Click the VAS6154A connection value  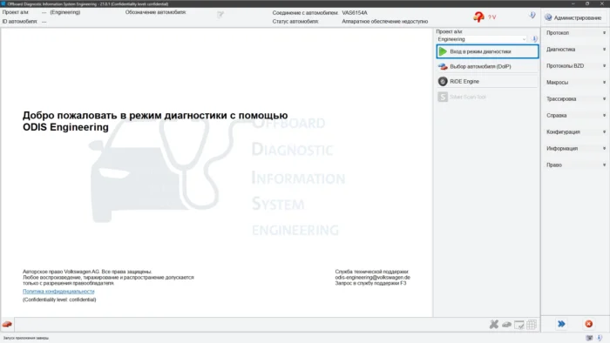[x=355, y=13]
